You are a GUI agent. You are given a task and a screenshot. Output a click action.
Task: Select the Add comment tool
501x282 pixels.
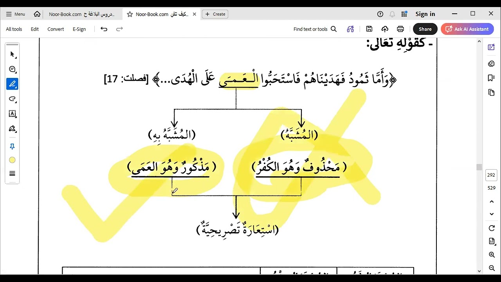(x=12, y=69)
